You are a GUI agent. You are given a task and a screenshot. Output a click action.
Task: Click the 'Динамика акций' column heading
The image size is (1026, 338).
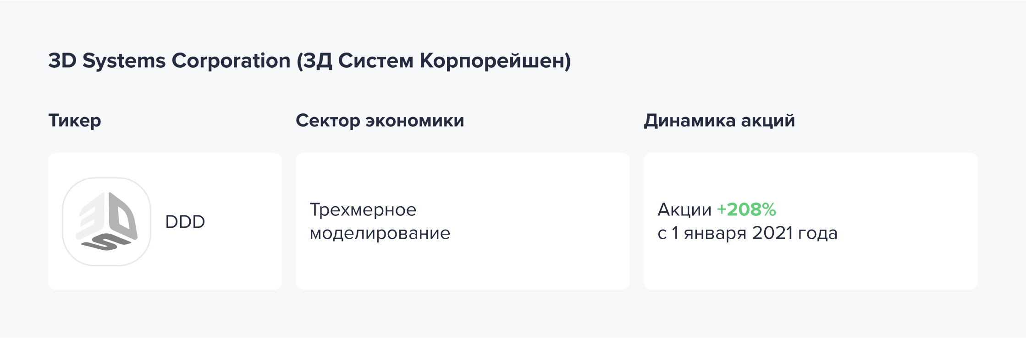(x=719, y=121)
